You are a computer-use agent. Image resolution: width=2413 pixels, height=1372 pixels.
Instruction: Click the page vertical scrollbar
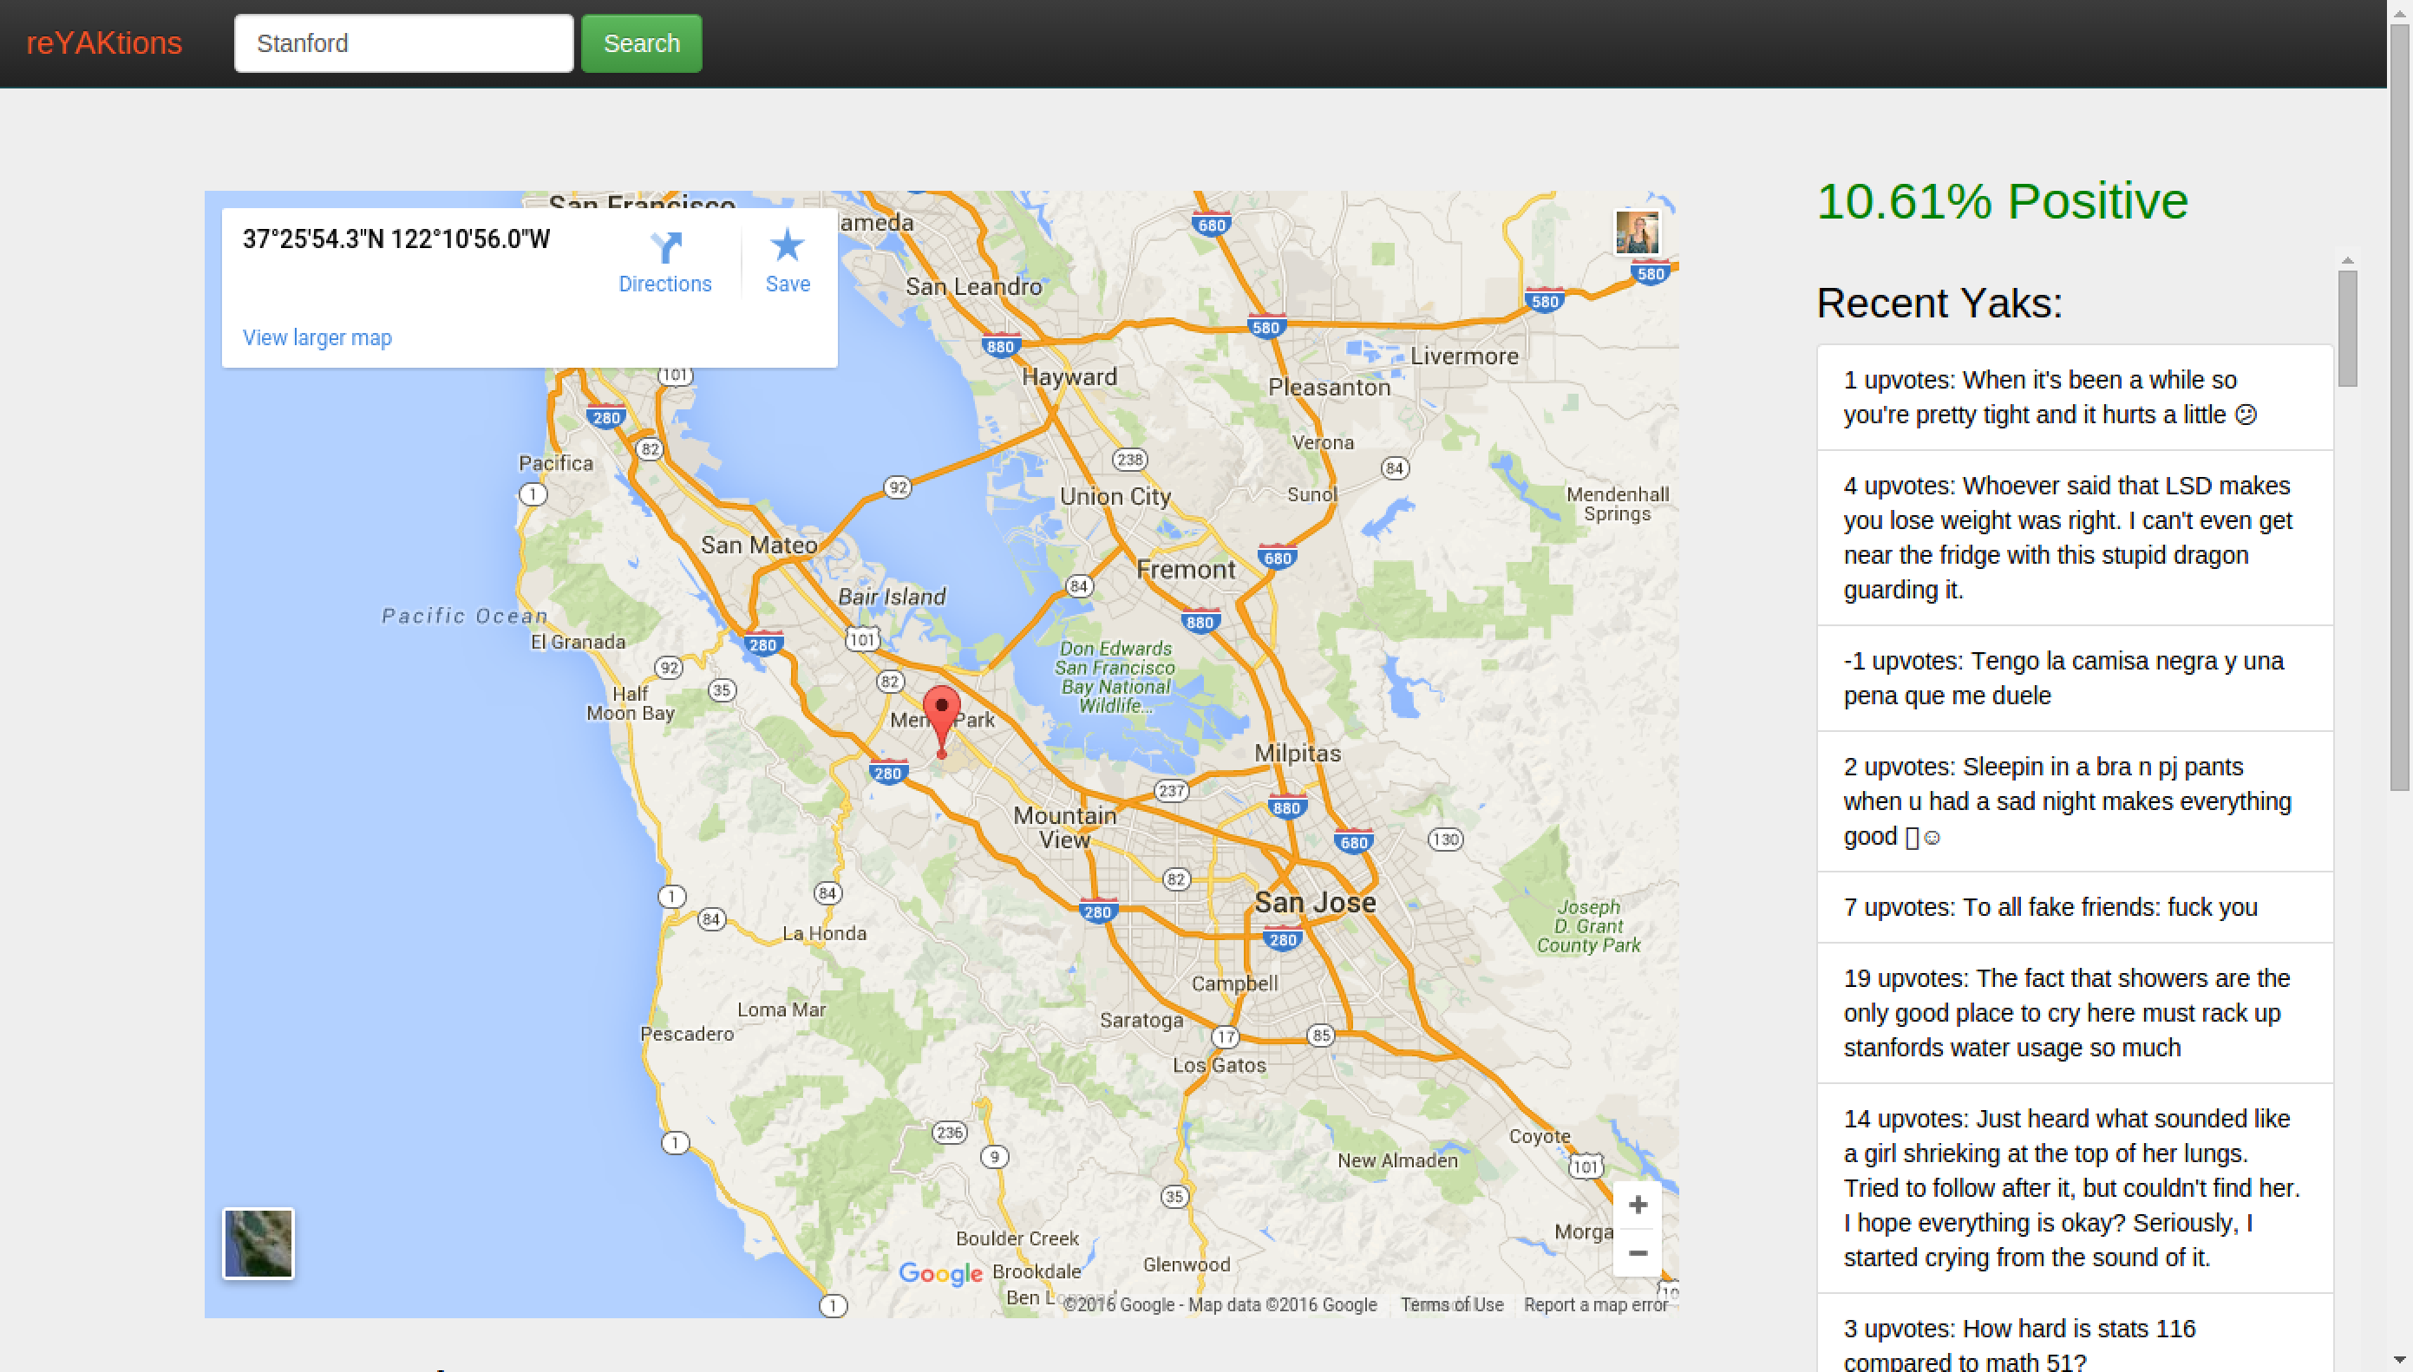point(2399,405)
